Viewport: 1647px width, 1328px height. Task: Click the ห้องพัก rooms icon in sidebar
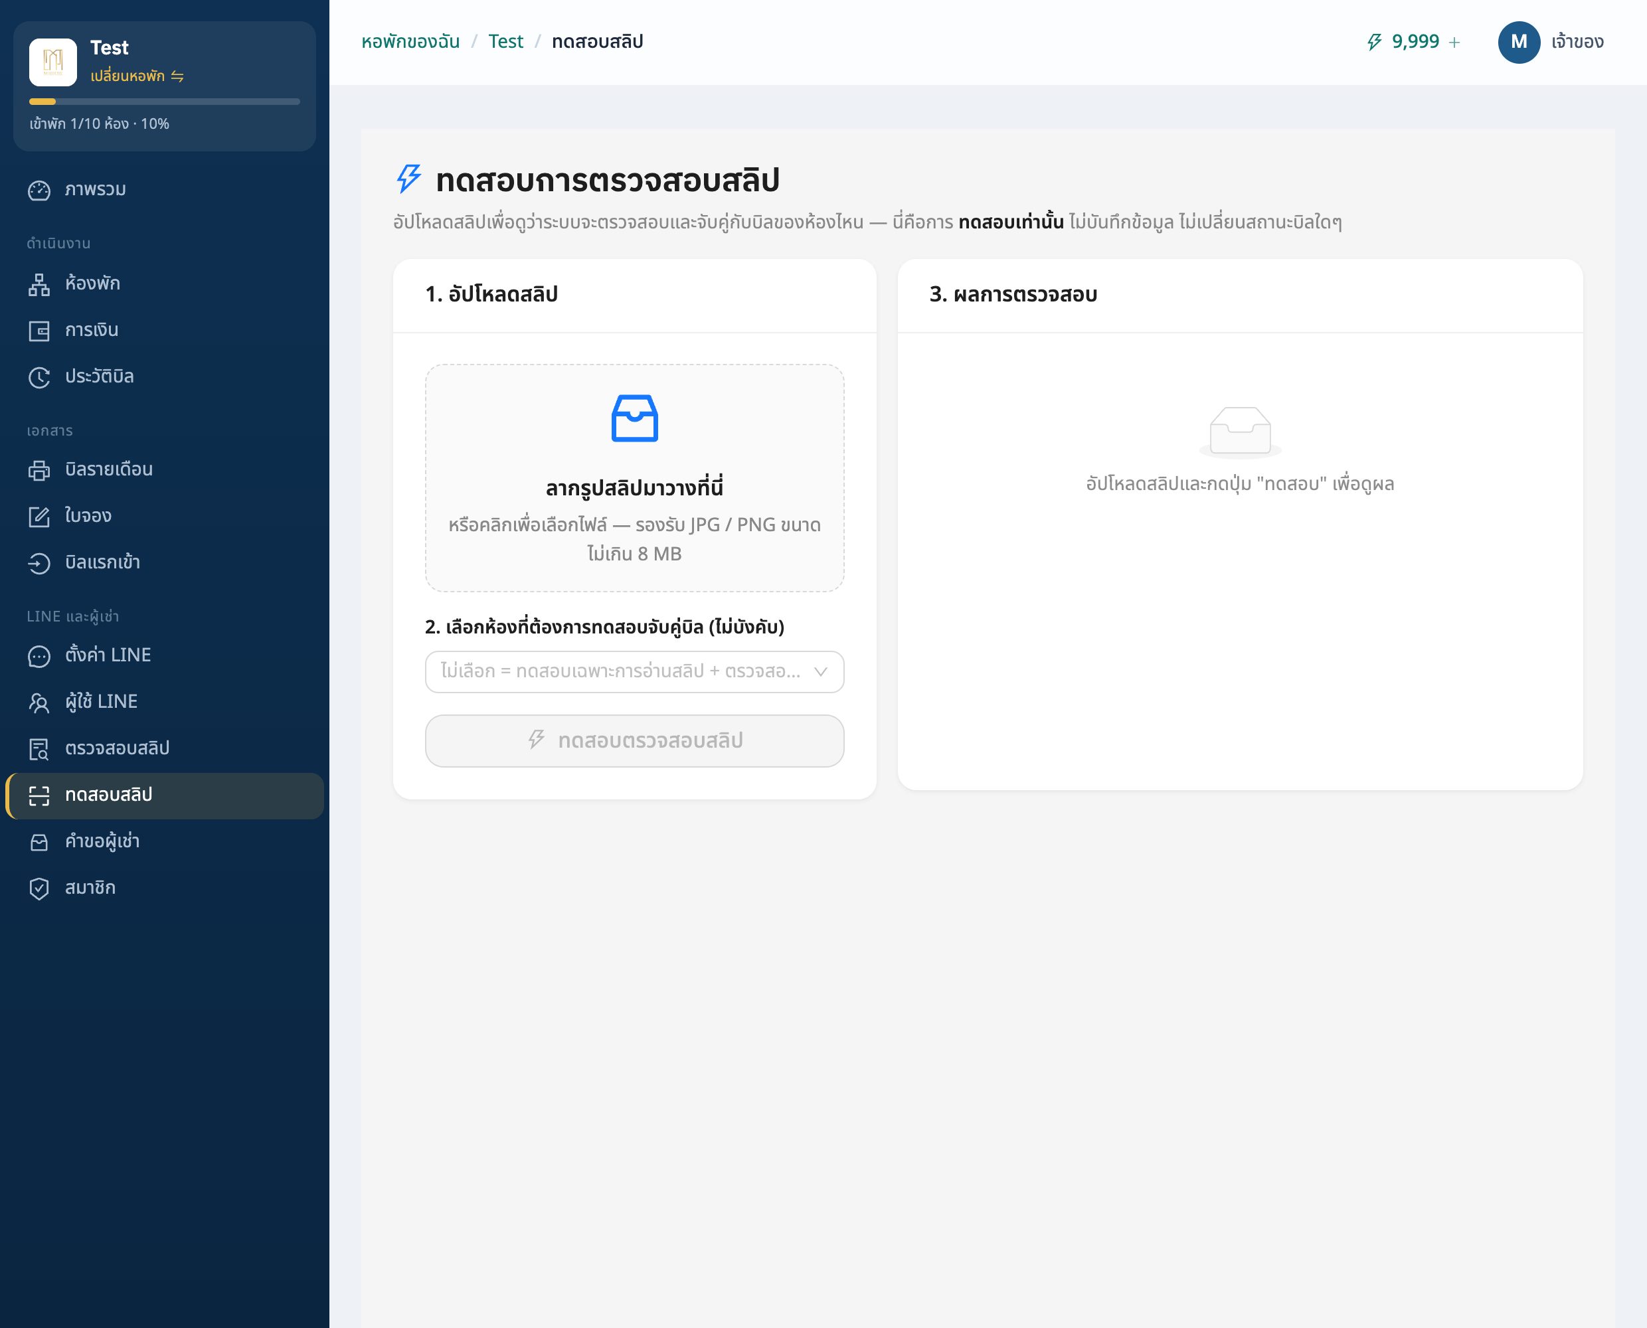click(x=39, y=285)
